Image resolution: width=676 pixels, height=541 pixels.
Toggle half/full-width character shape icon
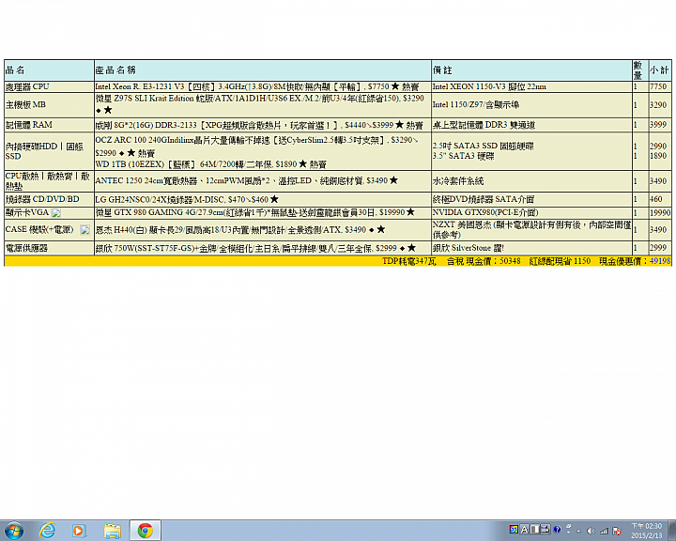coord(534,530)
